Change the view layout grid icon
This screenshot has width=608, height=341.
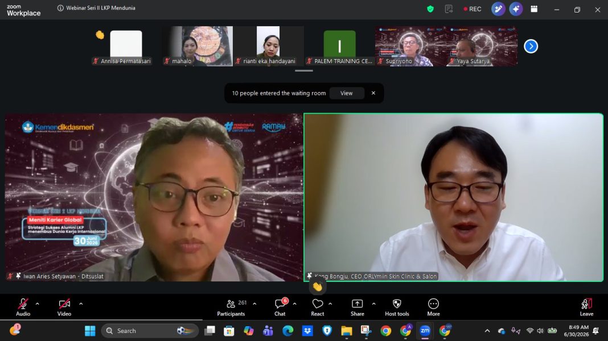[534, 9]
